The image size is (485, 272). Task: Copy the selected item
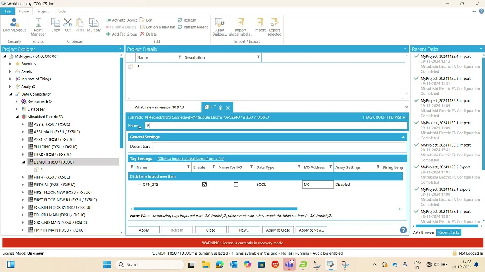coord(56,25)
